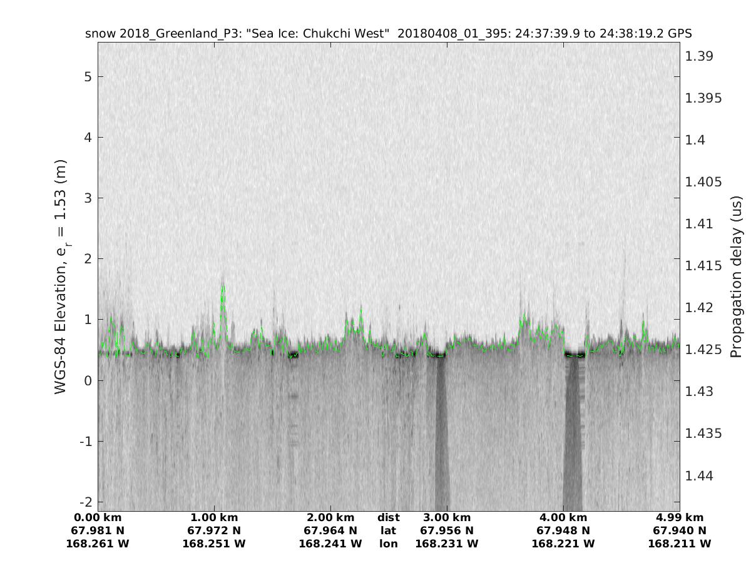Click the 'dist' legend label under the axis

388,517
